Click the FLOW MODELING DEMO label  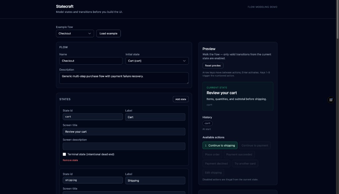click(x=263, y=7)
